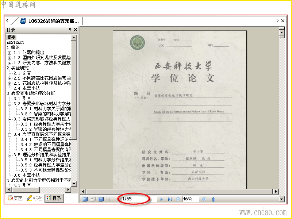Jump to last page button
Viewport: 292px width, 219px height.
[170, 199]
